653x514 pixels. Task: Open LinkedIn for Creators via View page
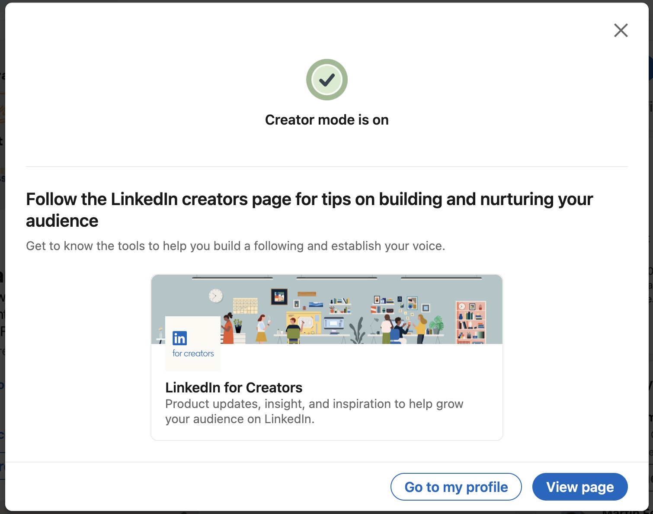[x=580, y=487]
